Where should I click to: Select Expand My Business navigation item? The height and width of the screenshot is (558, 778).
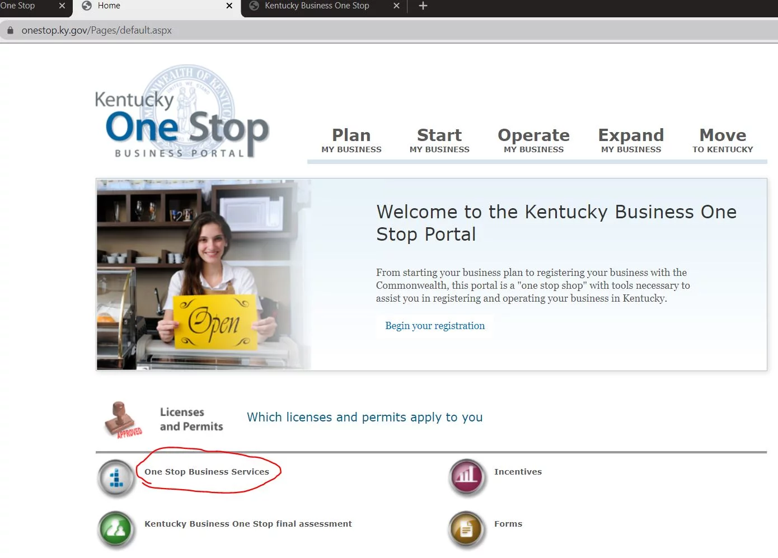click(x=631, y=140)
